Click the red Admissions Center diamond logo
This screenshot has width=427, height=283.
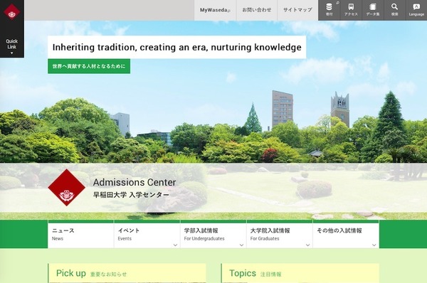tap(66, 187)
